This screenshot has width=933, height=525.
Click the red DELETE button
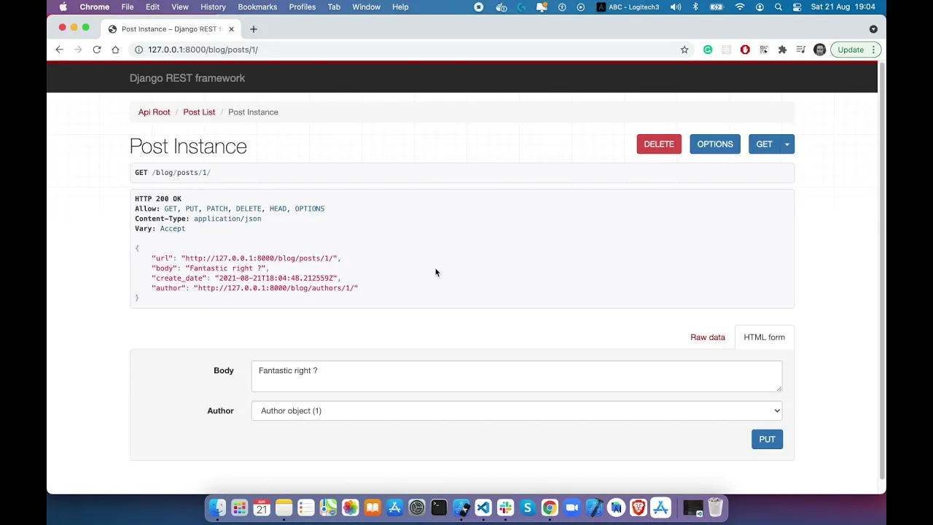pyautogui.click(x=659, y=144)
